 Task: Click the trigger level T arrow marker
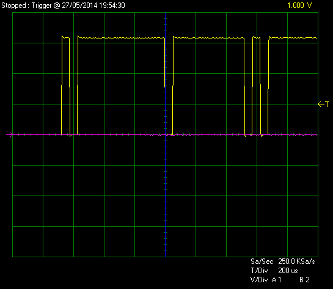coord(323,104)
